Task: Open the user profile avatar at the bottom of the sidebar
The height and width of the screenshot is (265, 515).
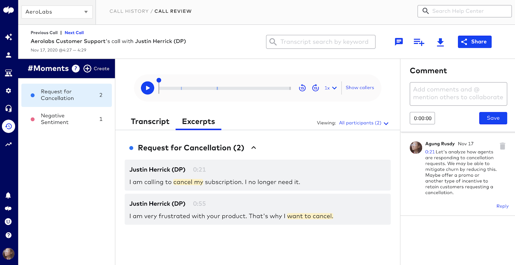Action: 9,254
